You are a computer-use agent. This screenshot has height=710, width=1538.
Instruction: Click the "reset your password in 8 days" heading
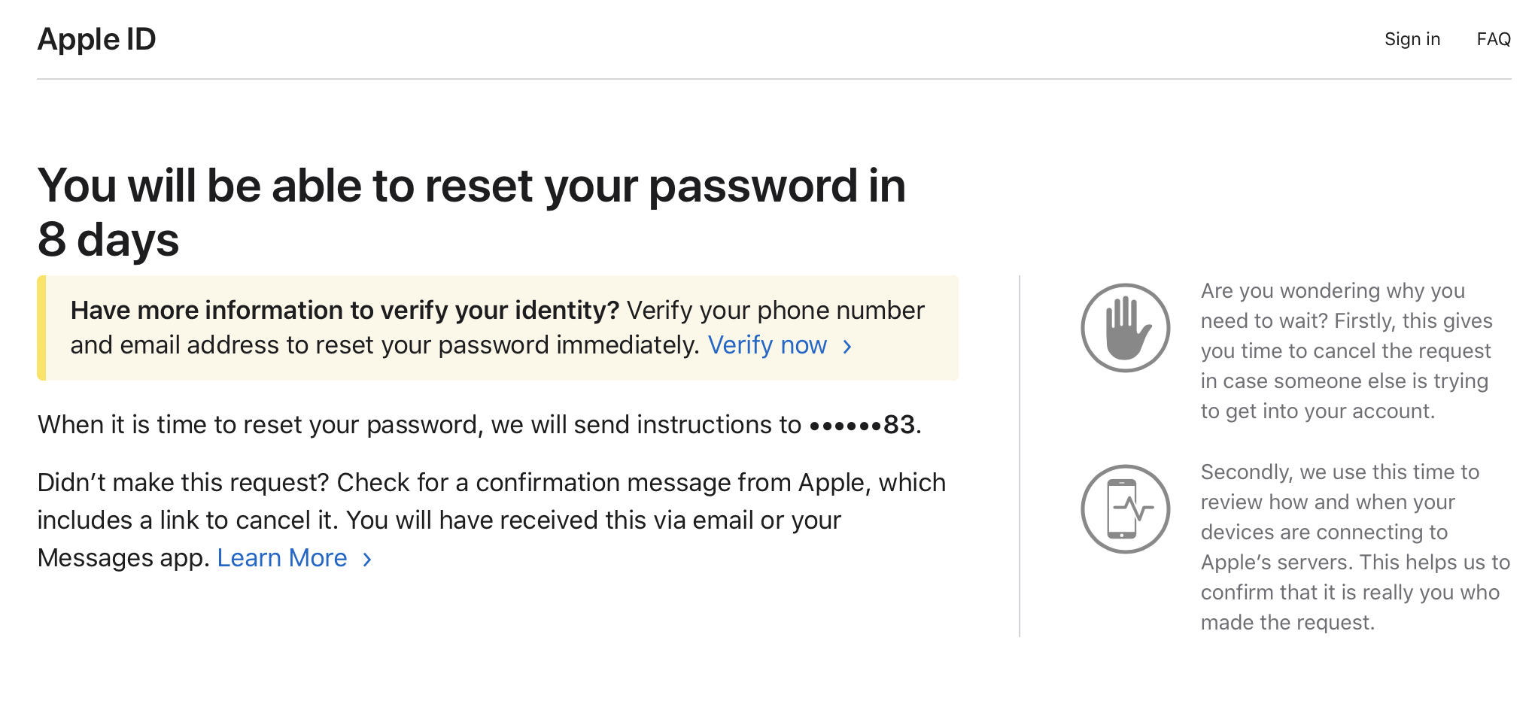point(471,187)
